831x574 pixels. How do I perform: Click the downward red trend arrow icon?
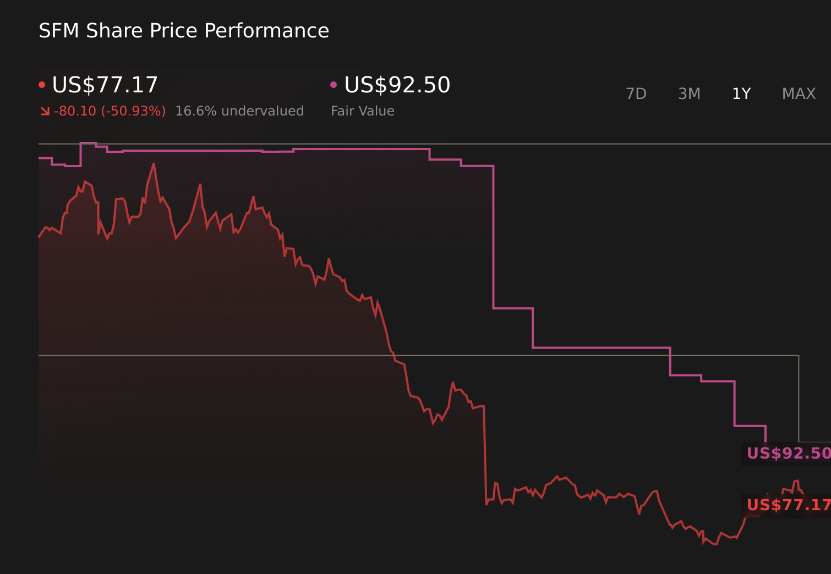[44, 110]
